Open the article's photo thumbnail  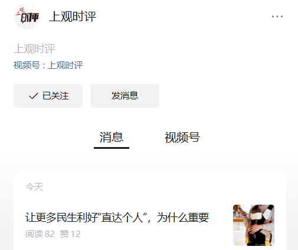254,225
